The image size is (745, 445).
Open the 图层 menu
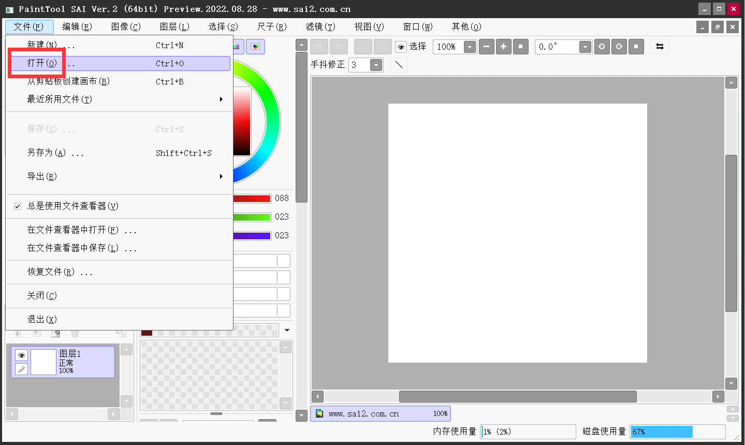pyautogui.click(x=174, y=26)
